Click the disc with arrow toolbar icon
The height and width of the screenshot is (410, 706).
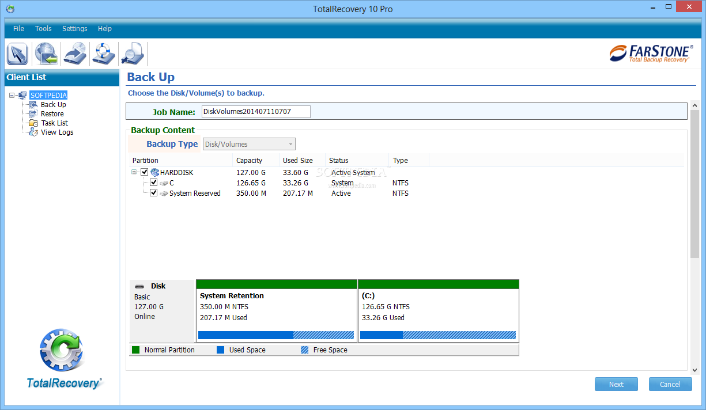pos(75,54)
